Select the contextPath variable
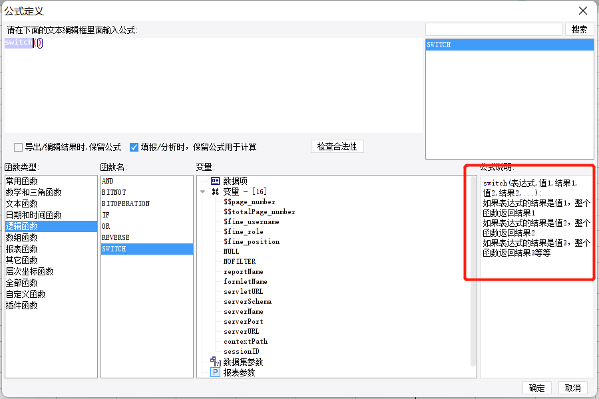This screenshot has height=399, width=599. tap(246, 341)
